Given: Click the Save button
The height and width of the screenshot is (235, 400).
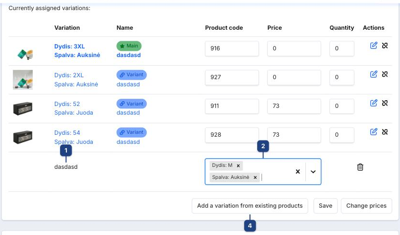Looking at the screenshot, I should (x=325, y=206).
